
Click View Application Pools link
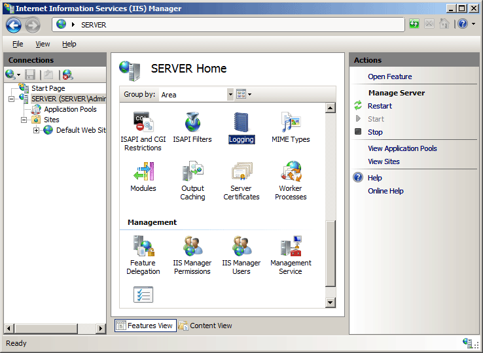[x=402, y=148]
